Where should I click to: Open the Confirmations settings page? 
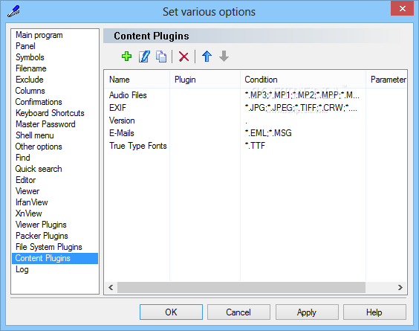click(39, 102)
